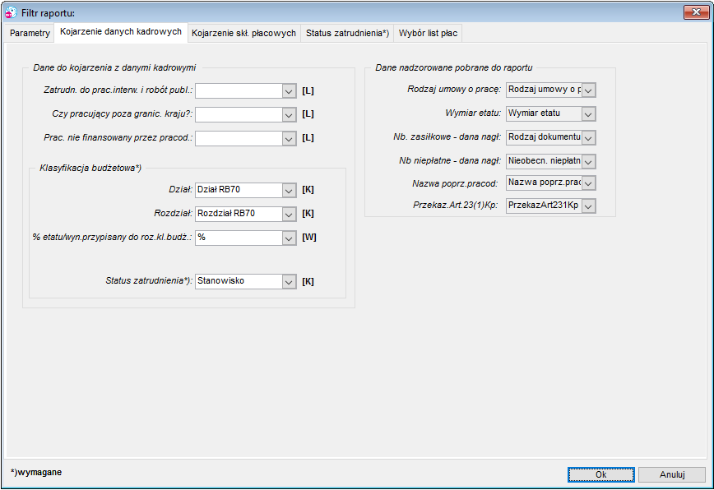Click the empty Zatrudn. do prac.interw. field
Image resolution: width=714 pixels, height=490 pixels.
239,91
